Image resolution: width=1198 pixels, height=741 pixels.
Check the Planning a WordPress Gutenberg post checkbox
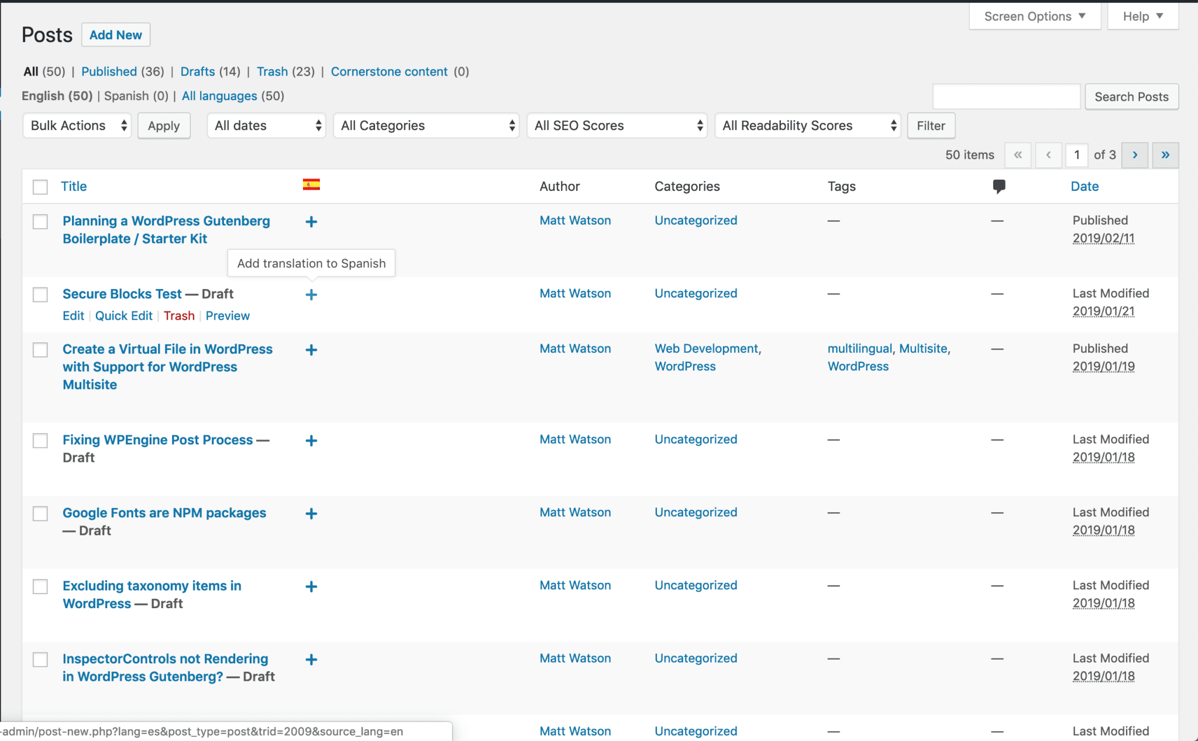coord(40,222)
